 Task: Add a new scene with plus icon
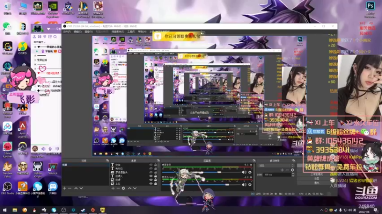[x=64, y=188]
